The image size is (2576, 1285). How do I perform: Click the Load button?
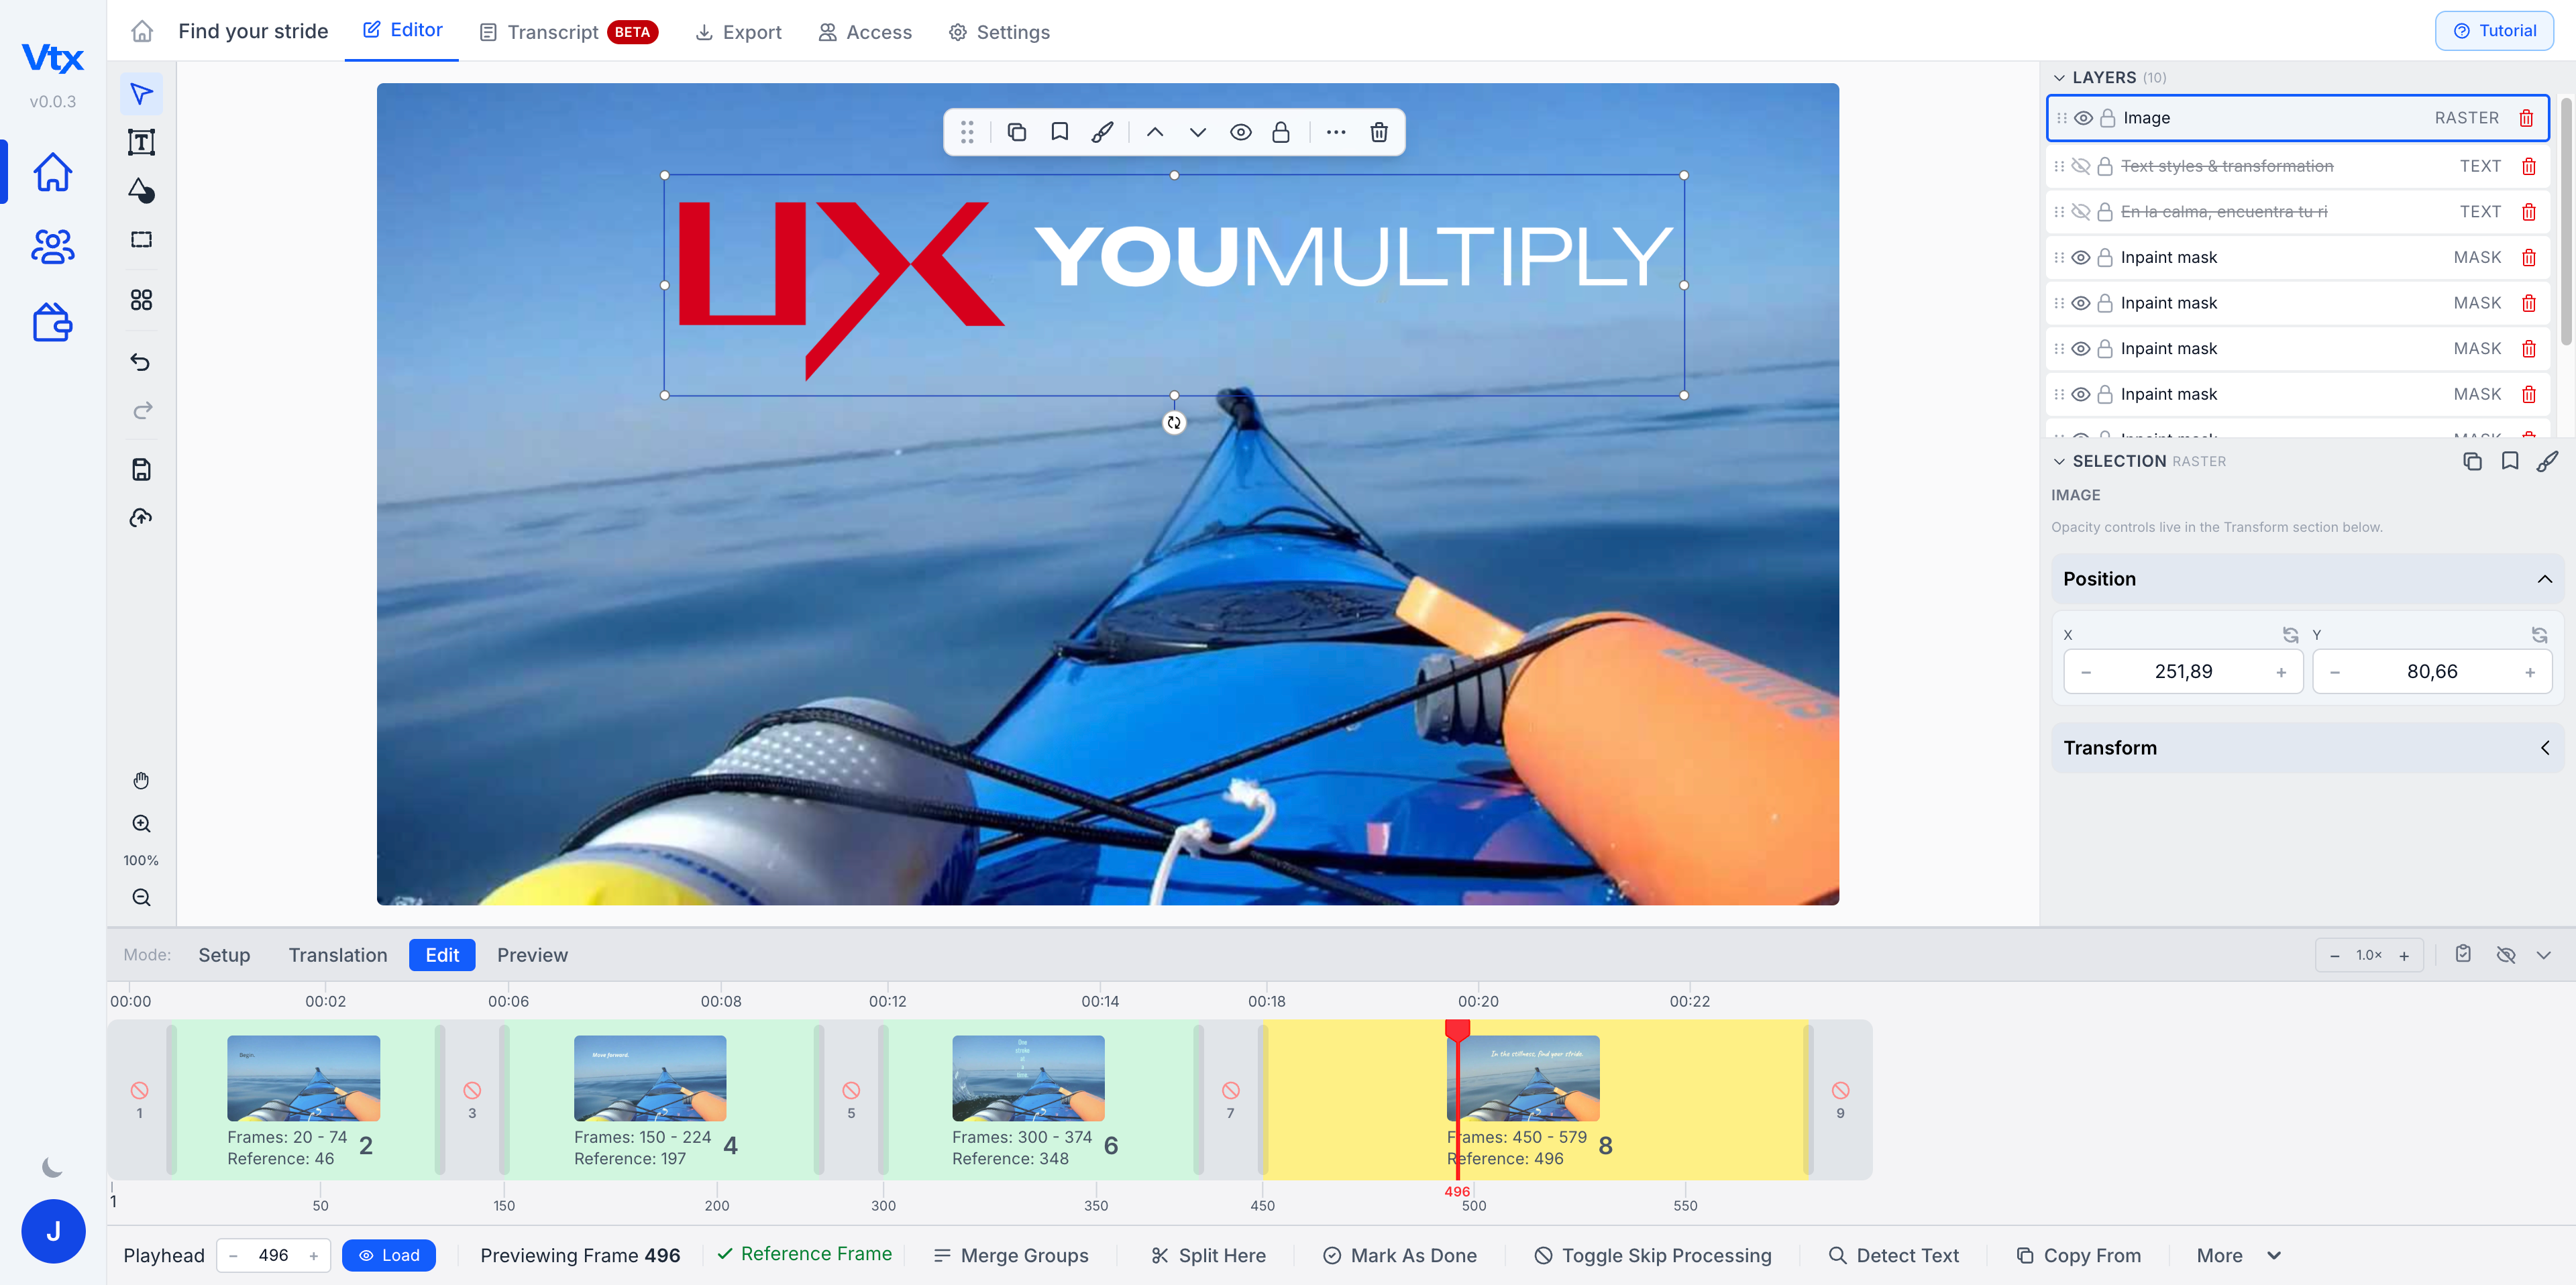(389, 1255)
